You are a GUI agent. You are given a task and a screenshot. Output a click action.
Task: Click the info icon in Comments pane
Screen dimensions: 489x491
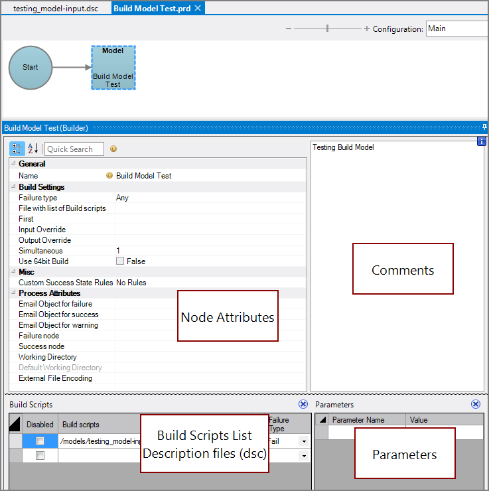click(x=482, y=141)
